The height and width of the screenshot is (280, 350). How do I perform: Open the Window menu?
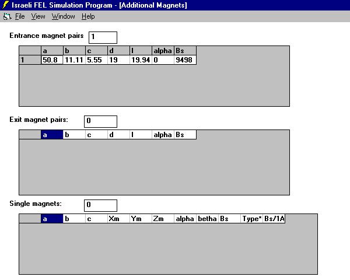[64, 16]
